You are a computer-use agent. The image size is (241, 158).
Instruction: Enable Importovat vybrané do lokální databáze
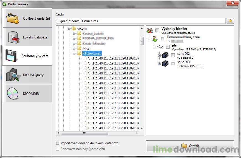tap(58, 143)
